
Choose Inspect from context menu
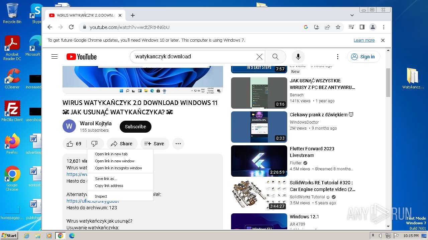tap(120, 196)
